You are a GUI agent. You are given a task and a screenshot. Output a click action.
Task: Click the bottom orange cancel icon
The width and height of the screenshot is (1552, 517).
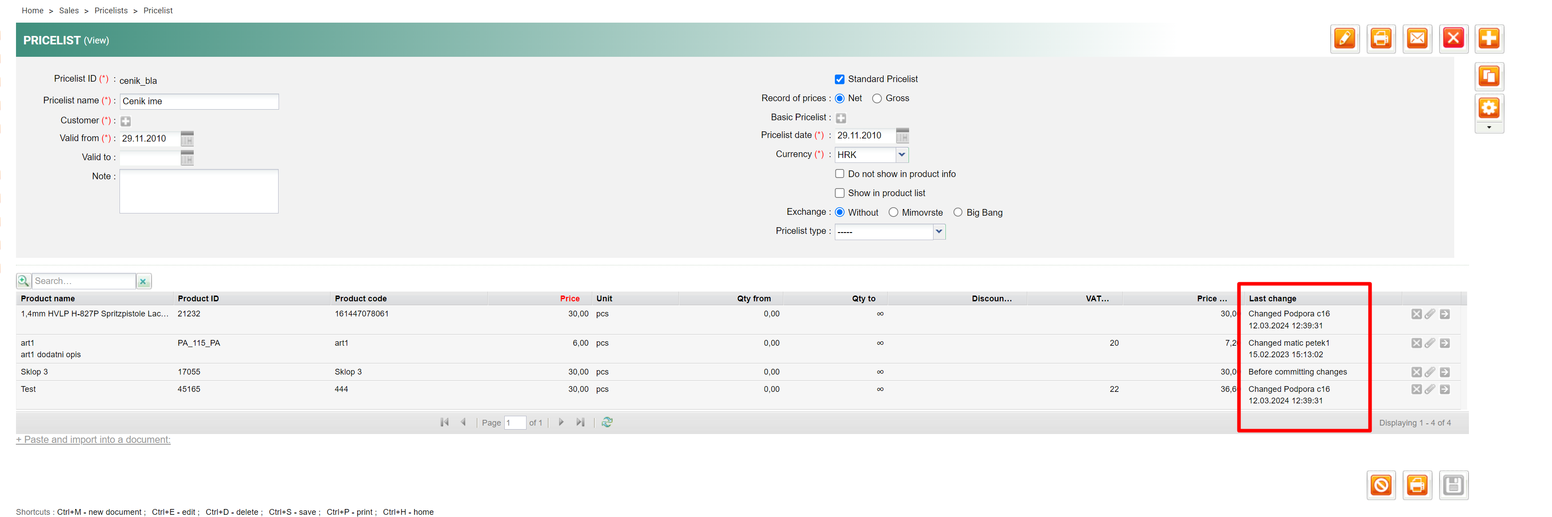(1380, 485)
